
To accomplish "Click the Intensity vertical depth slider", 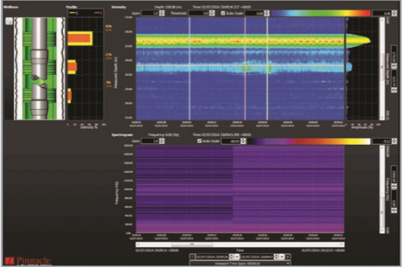I will (389, 66).
